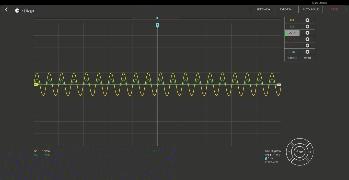Open the CURSOR panel

coord(292,58)
